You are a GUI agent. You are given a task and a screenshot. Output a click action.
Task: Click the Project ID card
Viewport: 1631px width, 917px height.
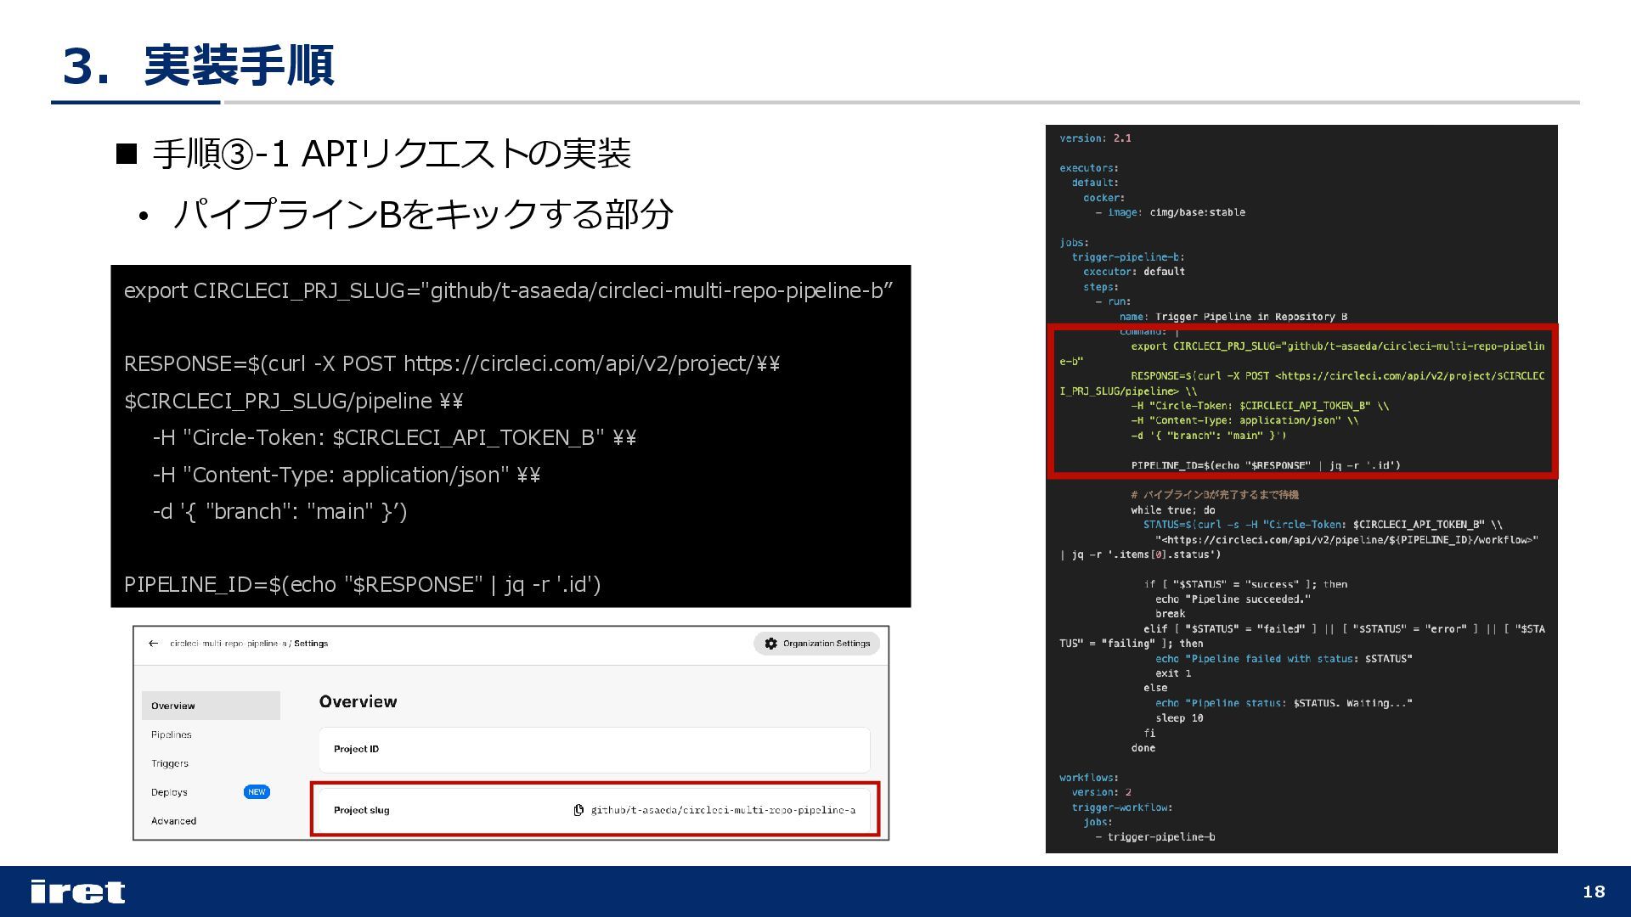(594, 749)
